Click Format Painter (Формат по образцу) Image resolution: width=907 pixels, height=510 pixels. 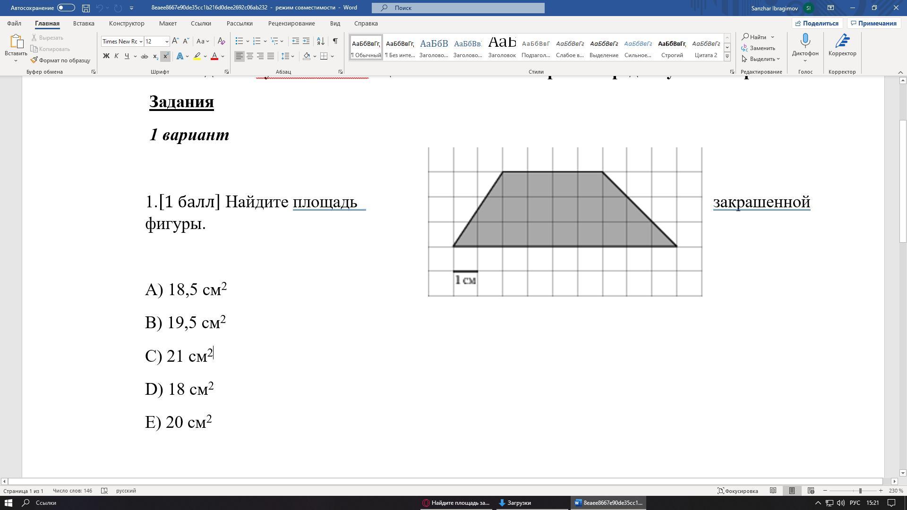tap(60, 60)
